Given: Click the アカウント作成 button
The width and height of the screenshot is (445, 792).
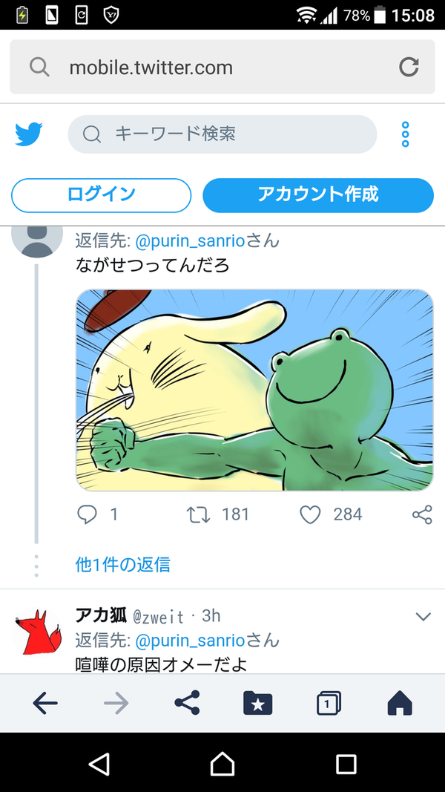Looking at the screenshot, I should pyautogui.click(x=318, y=195).
